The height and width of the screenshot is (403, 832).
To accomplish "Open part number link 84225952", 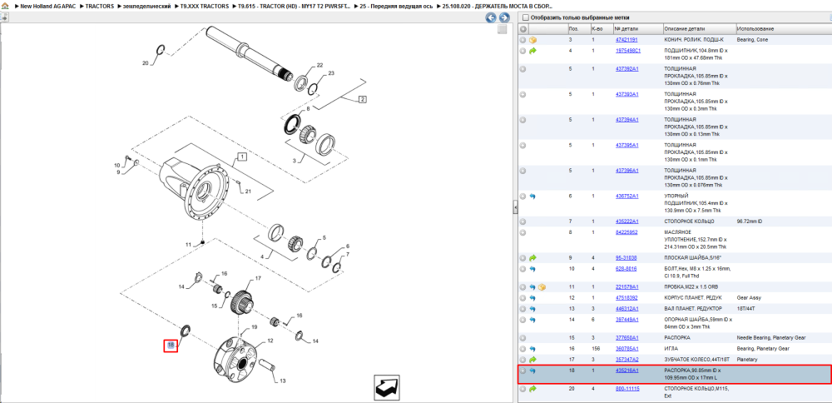I will (x=626, y=232).
